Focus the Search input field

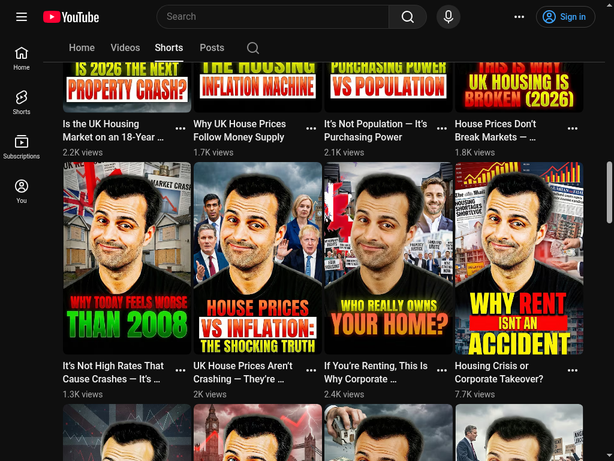pyautogui.click(x=273, y=17)
